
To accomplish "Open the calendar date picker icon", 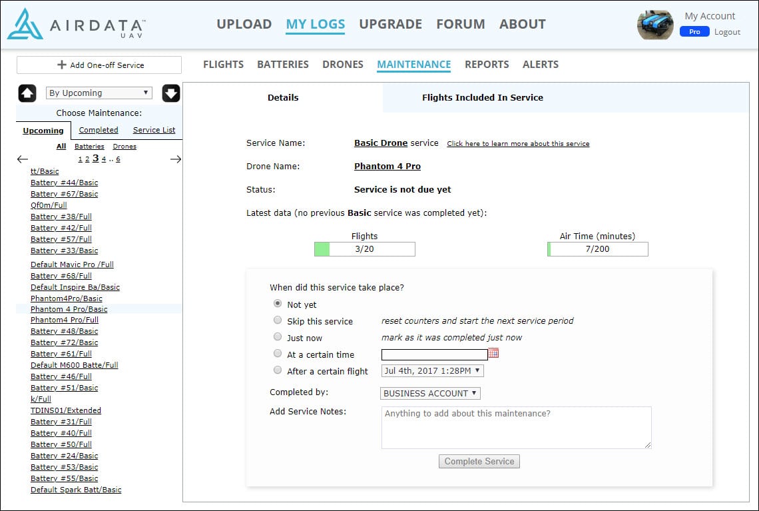I will [493, 353].
